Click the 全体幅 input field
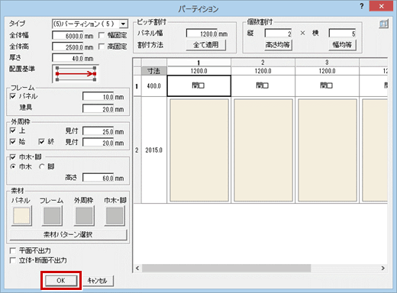 [73, 36]
